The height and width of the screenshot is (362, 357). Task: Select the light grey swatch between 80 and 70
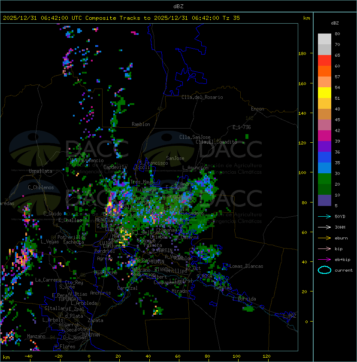(x=324, y=39)
